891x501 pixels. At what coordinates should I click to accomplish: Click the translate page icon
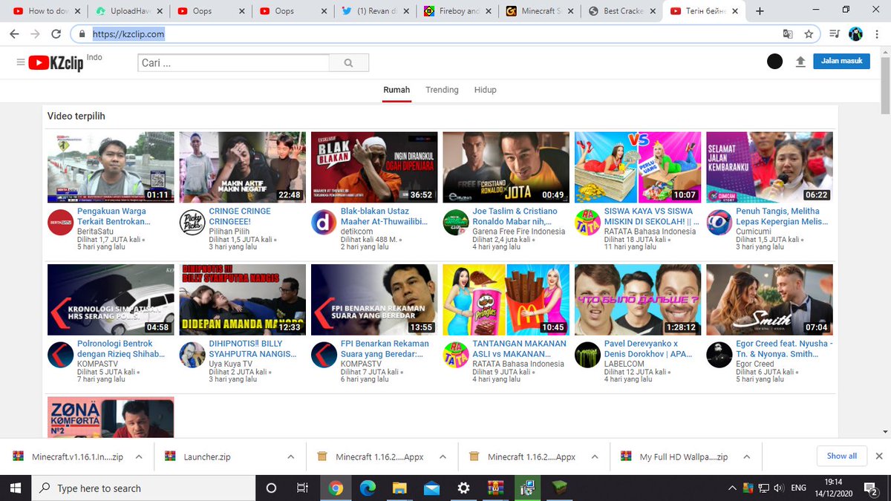[788, 34]
